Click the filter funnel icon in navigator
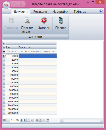 (x=48, y=120)
